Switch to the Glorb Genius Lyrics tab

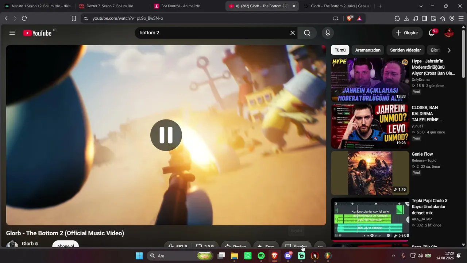[337, 6]
